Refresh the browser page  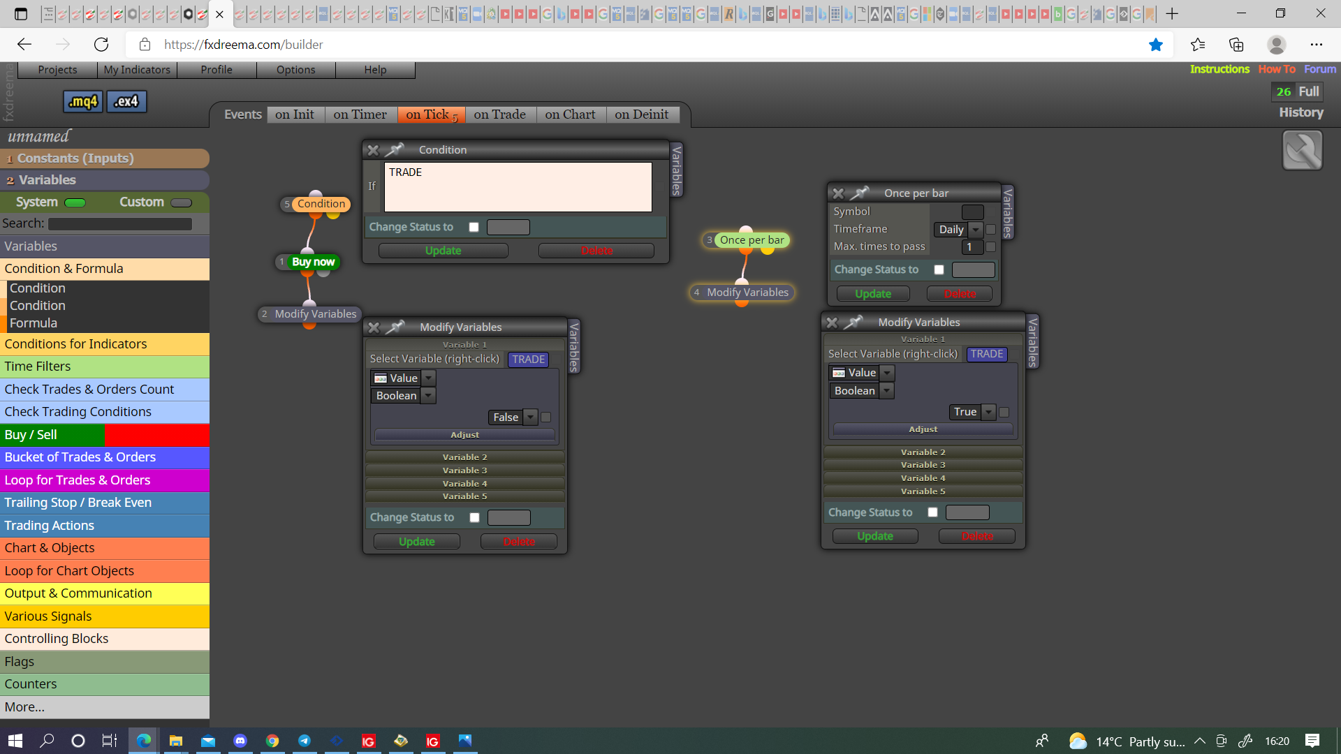coord(101,45)
